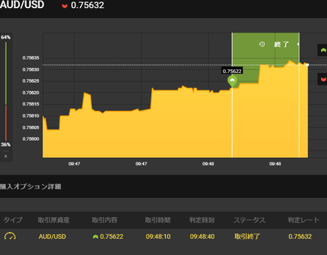Collapse the small arrow right of 終了

(x=298, y=44)
